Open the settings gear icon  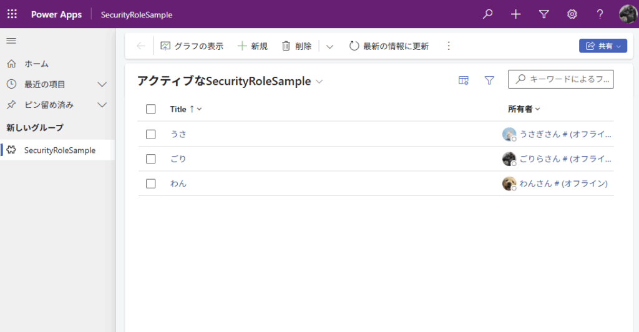572,14
